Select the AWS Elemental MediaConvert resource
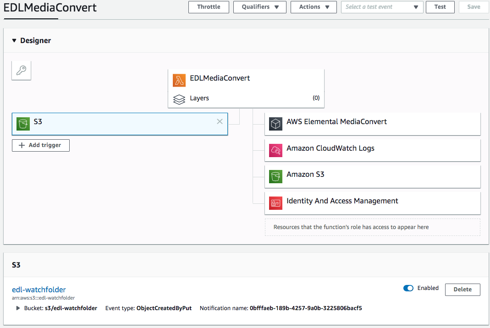490x328 pixels. tap(373, 124)
